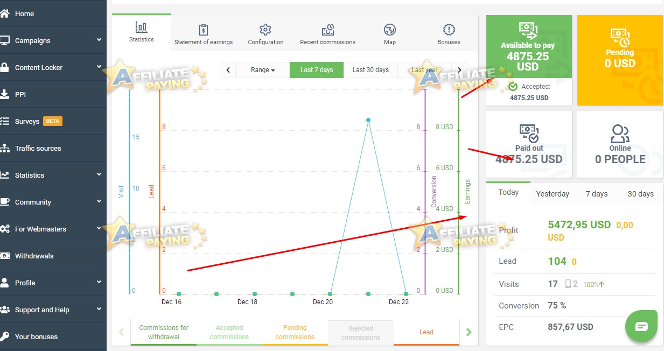664x351 pixels.
Task: Expand the Profile sidebar menu
Action: point(54,283)
